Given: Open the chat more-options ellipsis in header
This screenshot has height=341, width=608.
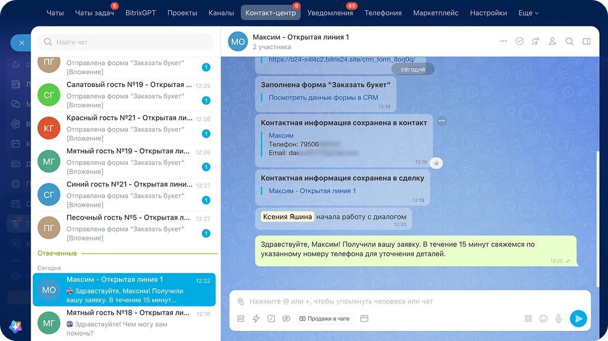Looking at the screenshot, I should (504, 41).
